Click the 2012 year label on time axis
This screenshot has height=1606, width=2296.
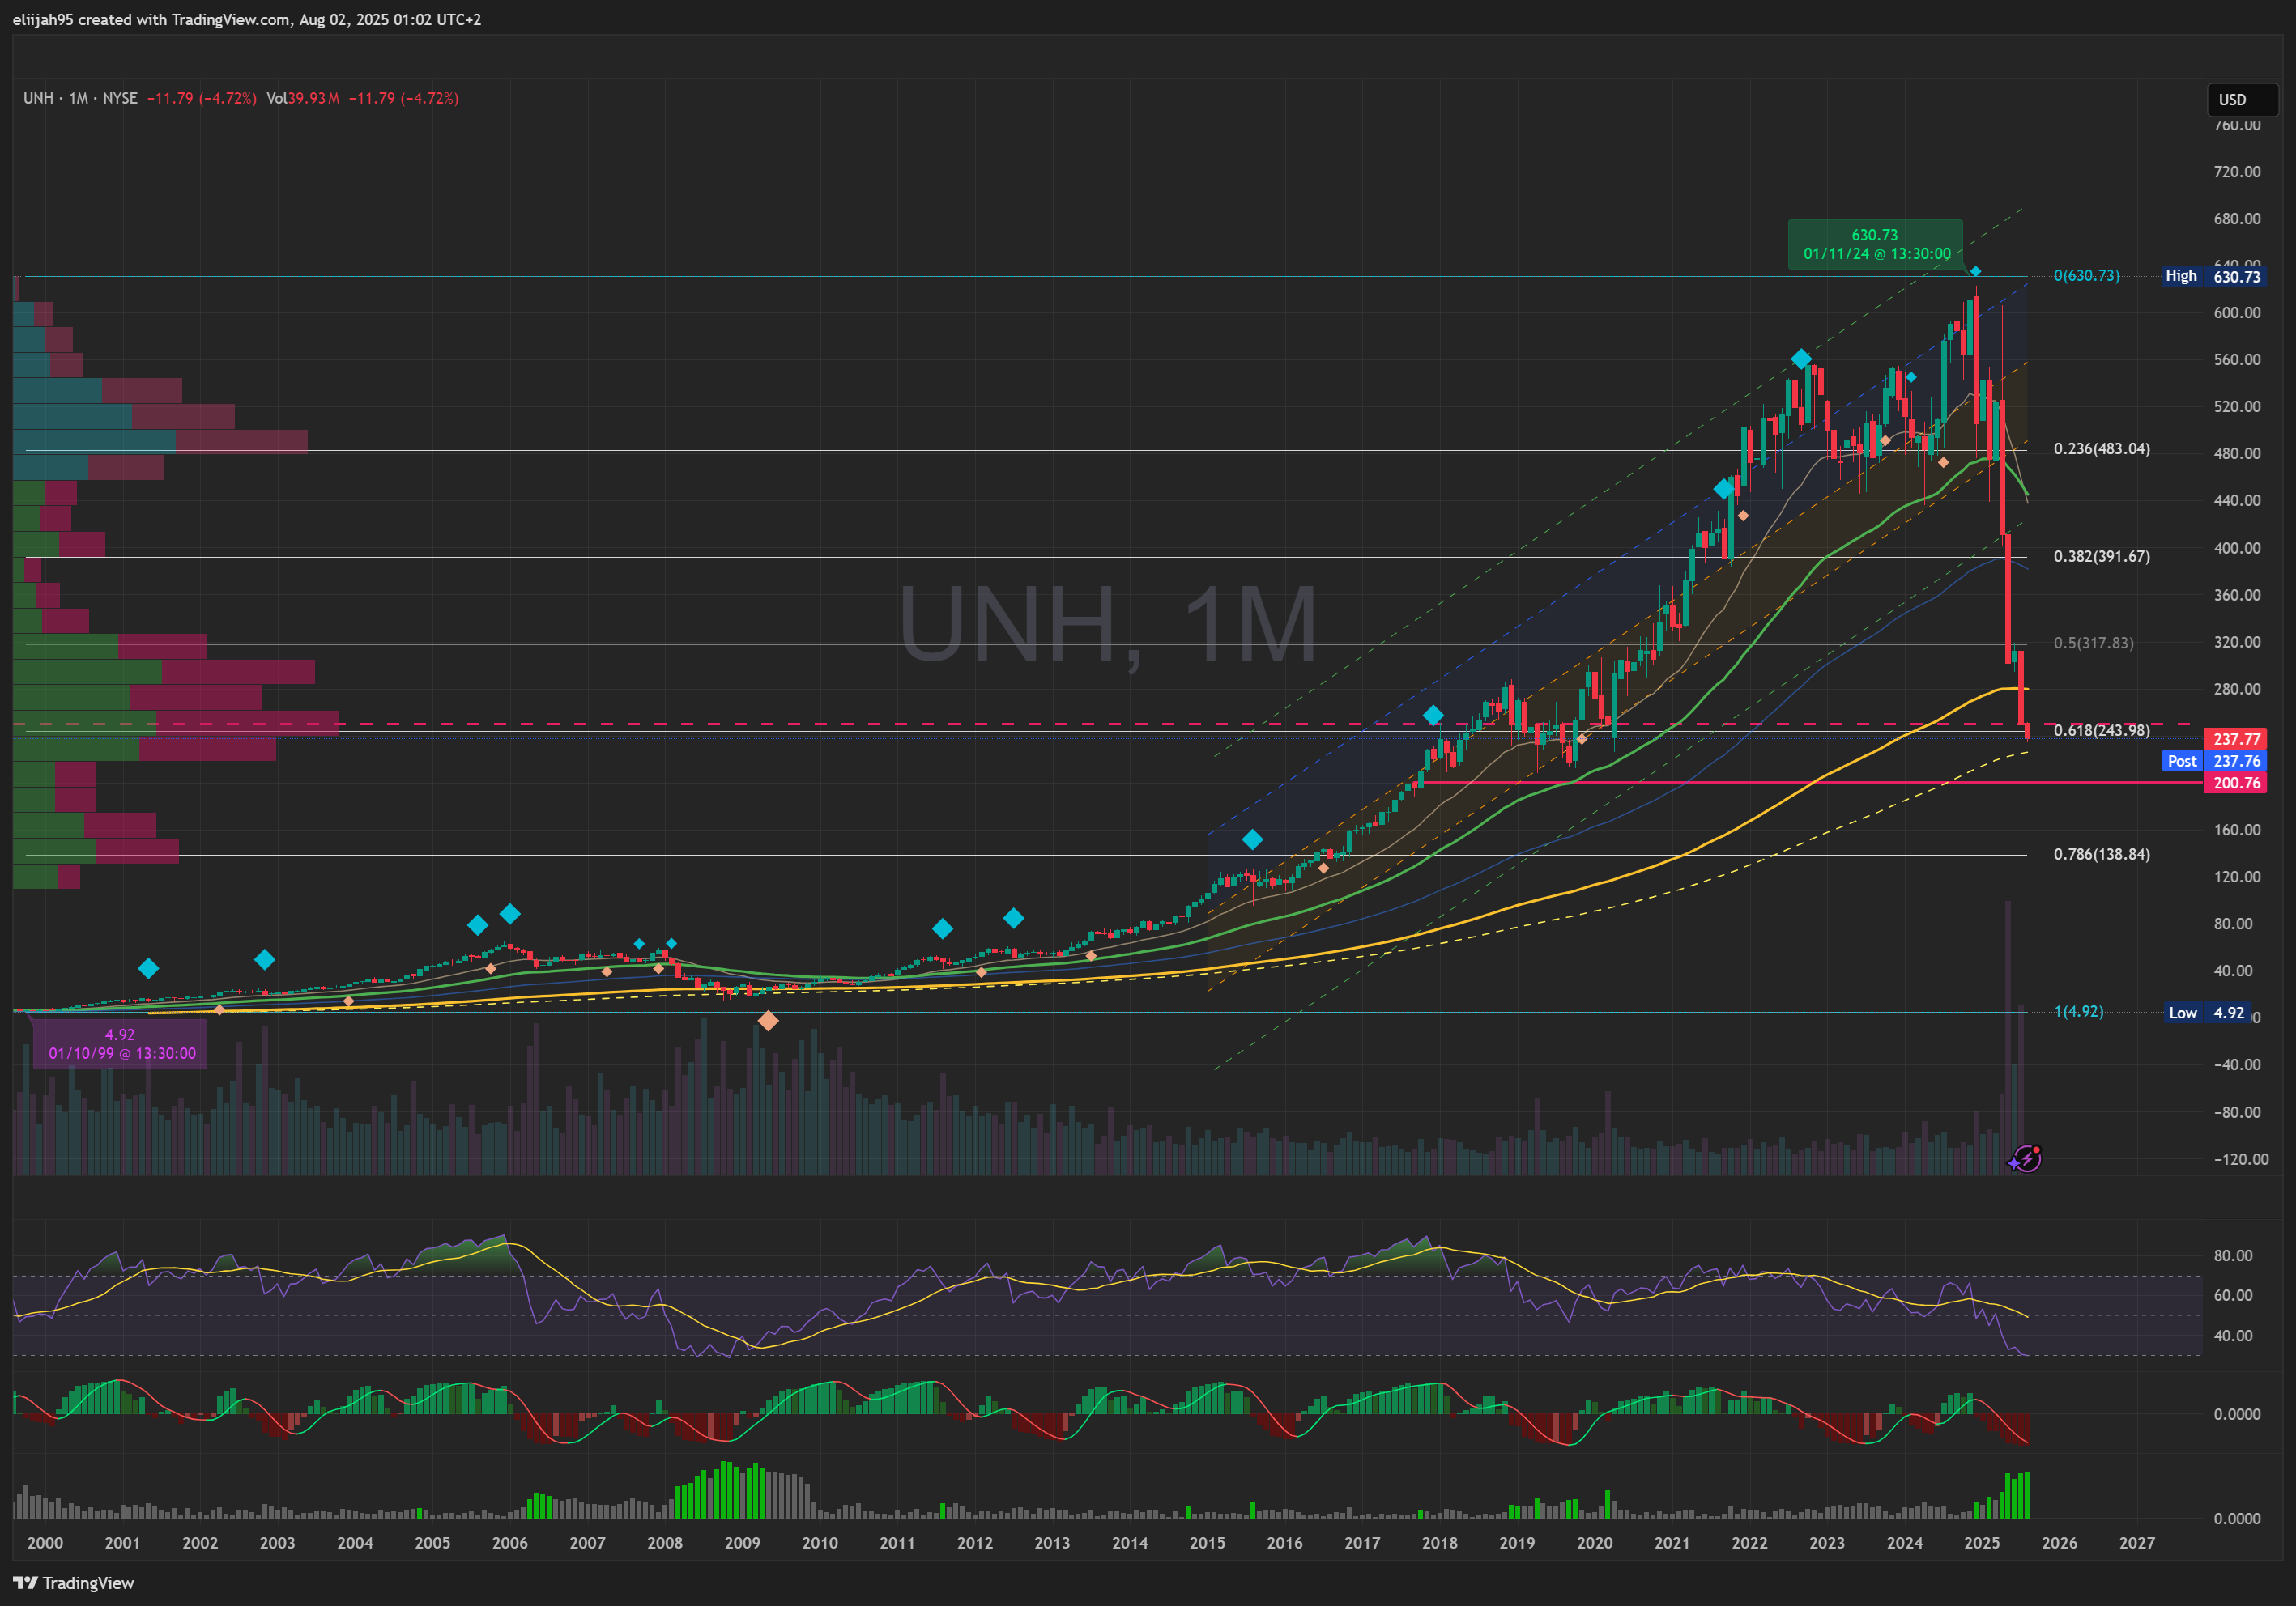point(975,1542)
